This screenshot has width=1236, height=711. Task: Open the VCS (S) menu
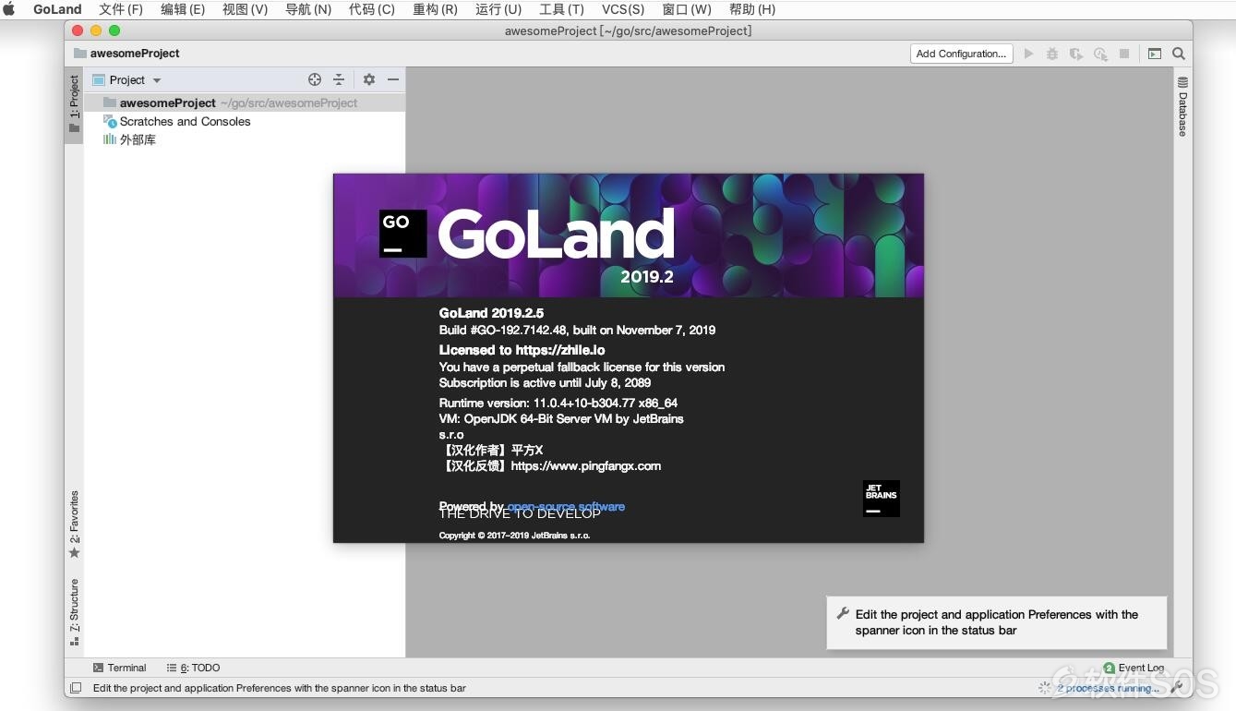click(623, 9)
